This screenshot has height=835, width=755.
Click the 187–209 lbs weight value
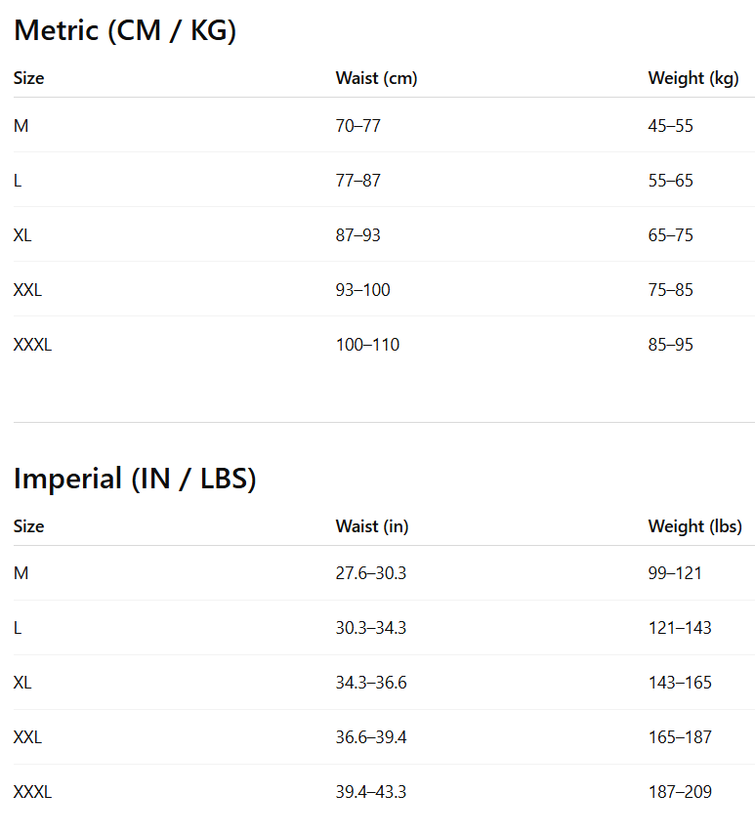click(680, 792)
